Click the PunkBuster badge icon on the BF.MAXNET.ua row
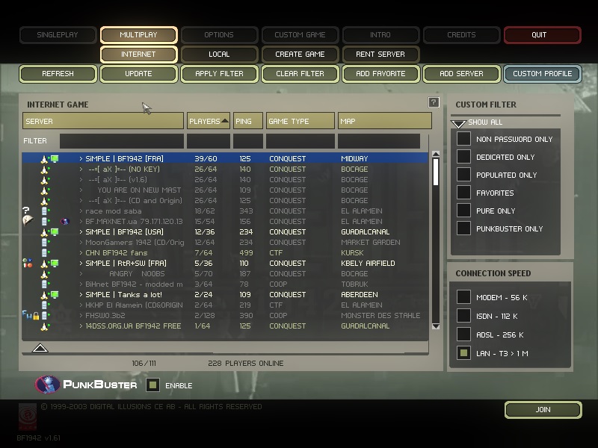Screen dimensions: 598x448 [x=65, y=221]
